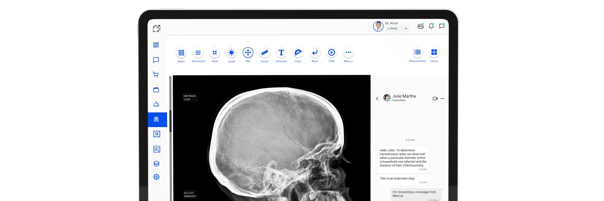The height and width of the screenshot is (201, 604).
Task: Click the 5:12 PM chat timestamp
Action: 410,140
